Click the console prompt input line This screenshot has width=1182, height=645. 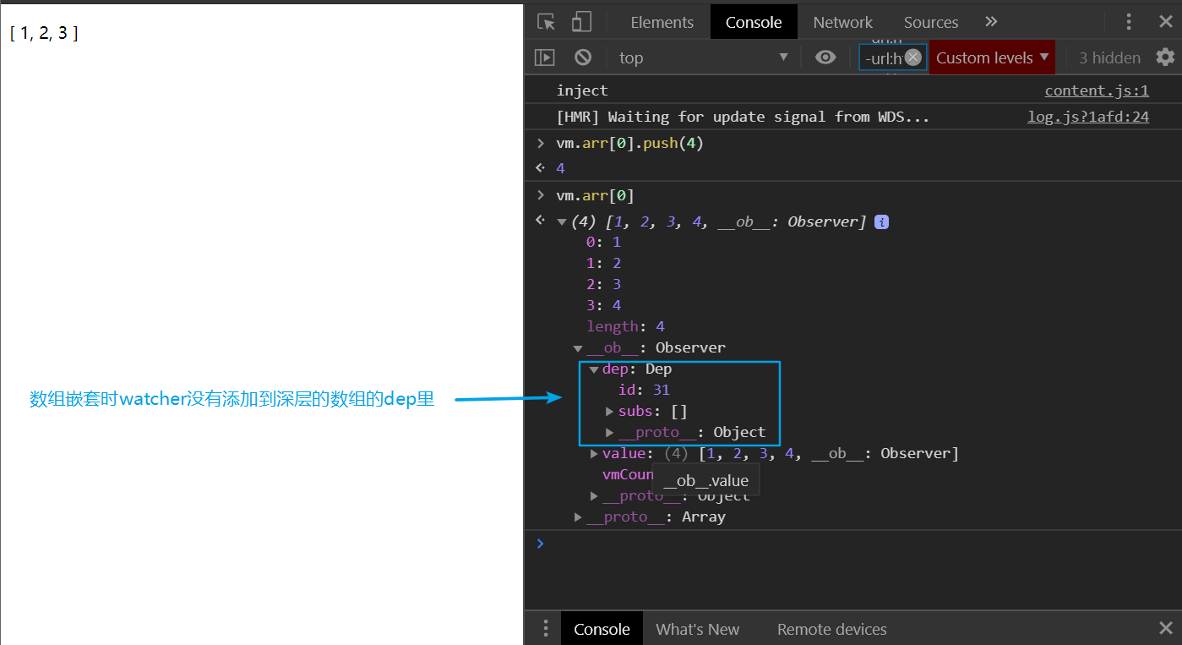pyautogui.click(x=853, y=544)
